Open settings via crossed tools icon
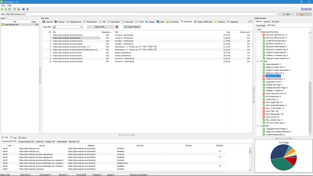 [x=15, y=9]
